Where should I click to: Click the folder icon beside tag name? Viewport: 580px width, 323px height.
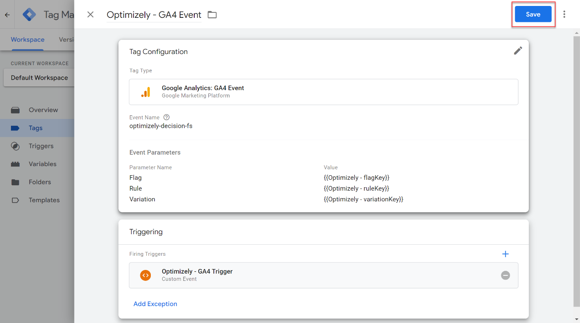tap(212, 15)
